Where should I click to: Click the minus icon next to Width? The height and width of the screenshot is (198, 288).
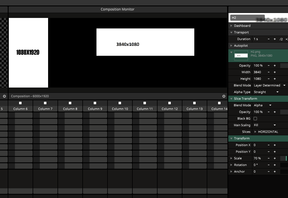268,72
